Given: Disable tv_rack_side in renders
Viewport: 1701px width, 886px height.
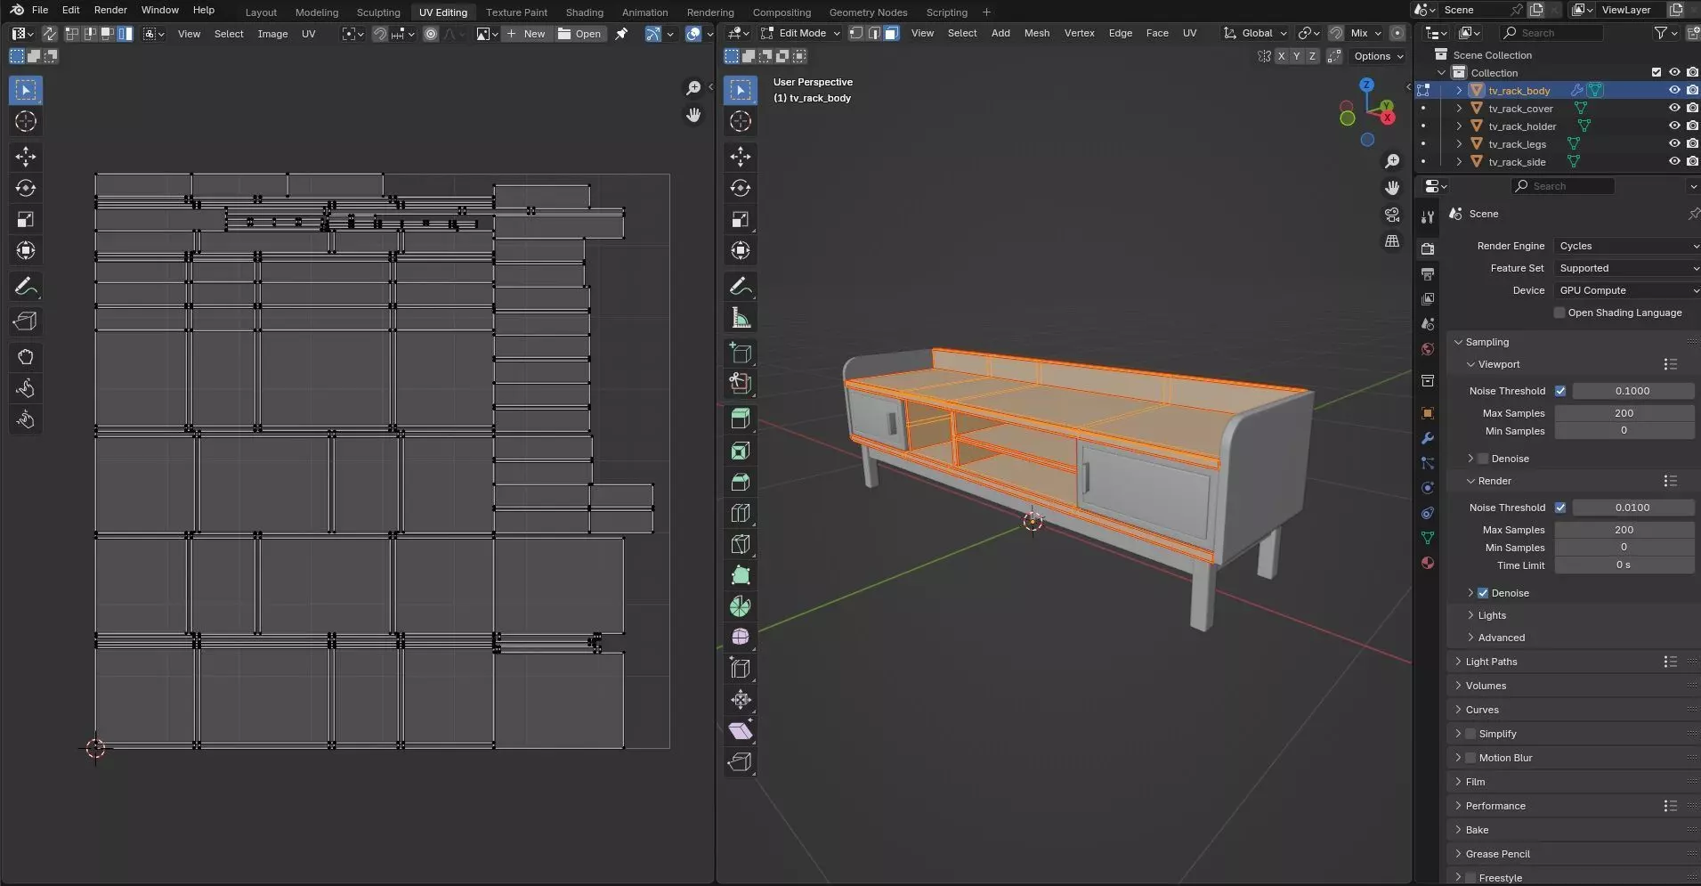Looking at the screenshot, I should [1692, 161].
